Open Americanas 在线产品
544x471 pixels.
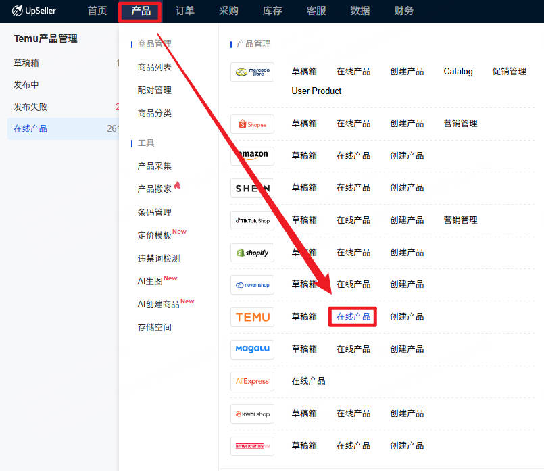point(353,446)
